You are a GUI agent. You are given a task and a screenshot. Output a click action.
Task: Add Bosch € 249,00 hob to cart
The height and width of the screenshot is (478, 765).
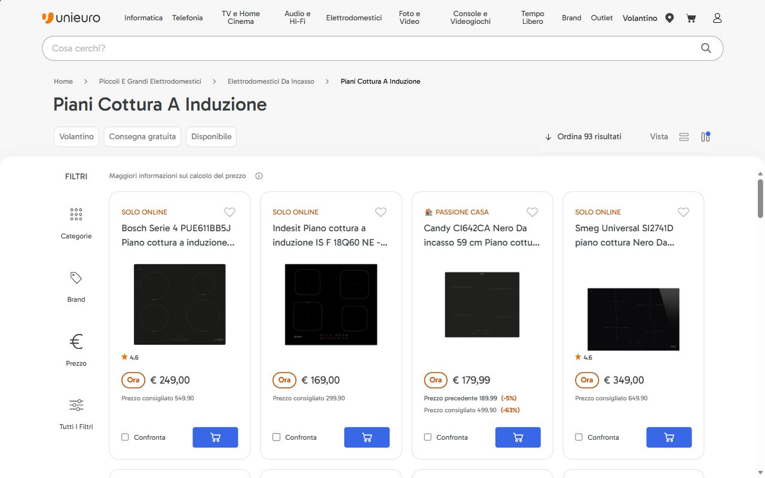(x=215, y=437)
